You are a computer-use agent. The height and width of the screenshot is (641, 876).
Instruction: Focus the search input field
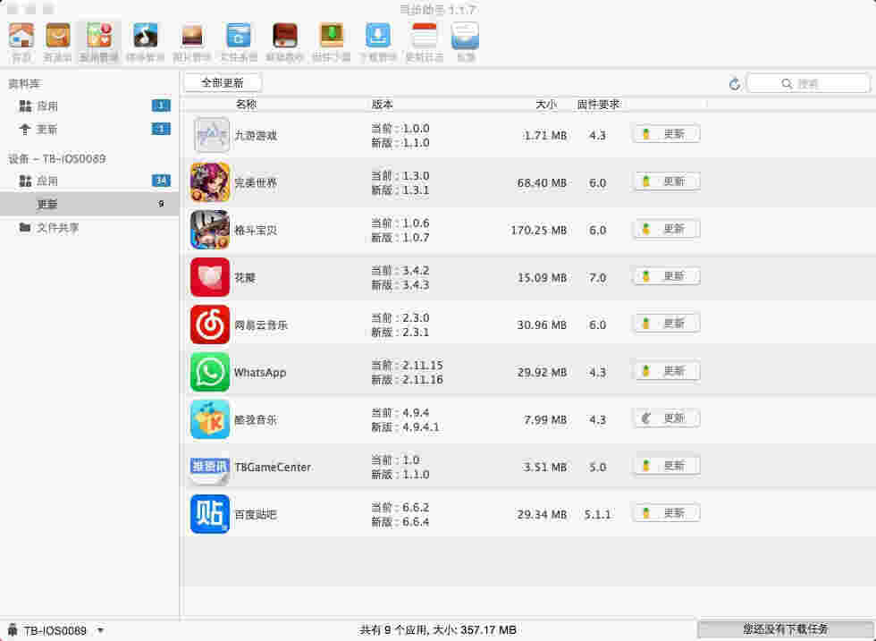click(808, 84)
